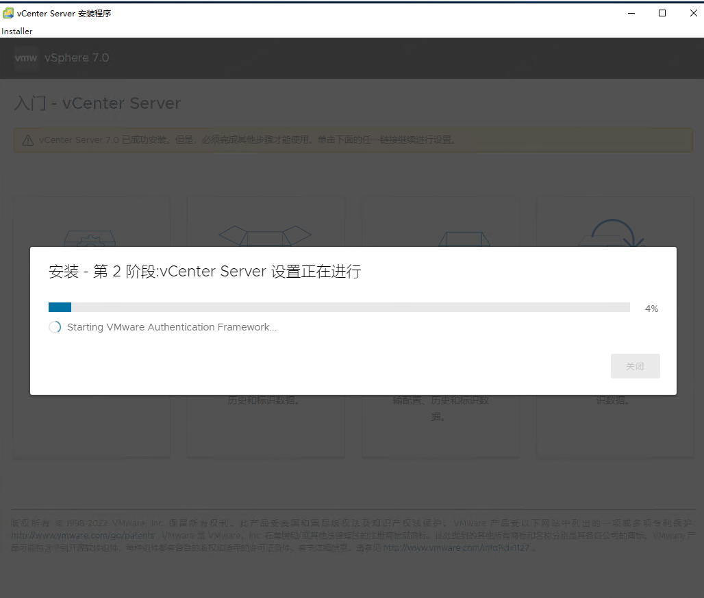
Task: Click the vCenter Server 7.0 已成功安装 banner text
Action: pyautogui.click(x=247, y=140)
